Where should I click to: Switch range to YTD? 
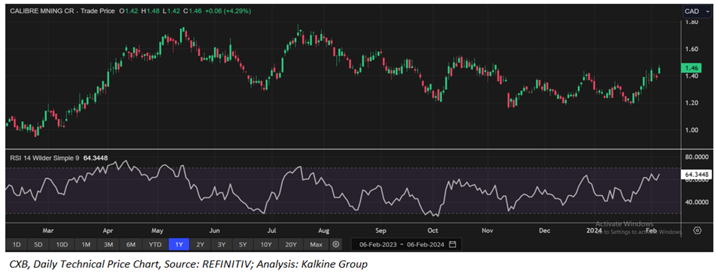(155, 245)
